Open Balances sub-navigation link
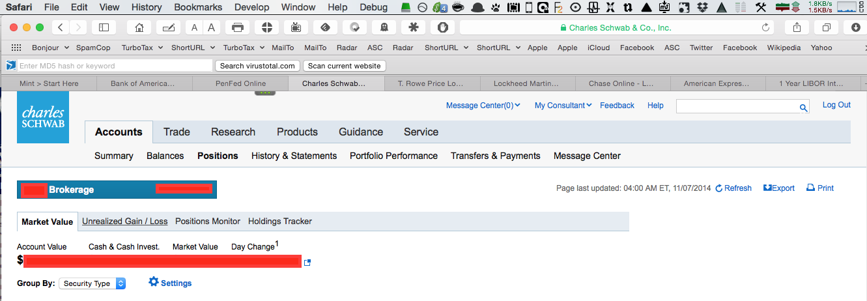 (x=165, y=156)
